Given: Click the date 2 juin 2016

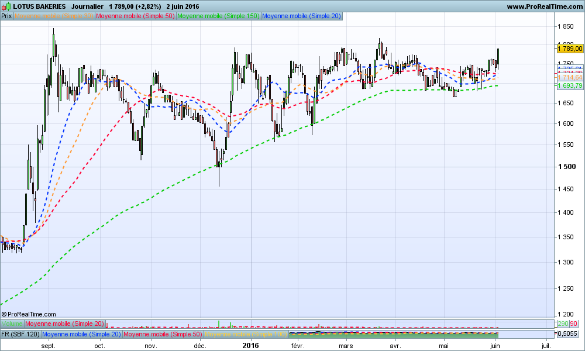Looking at the screenshot, I should coord(183,6).
